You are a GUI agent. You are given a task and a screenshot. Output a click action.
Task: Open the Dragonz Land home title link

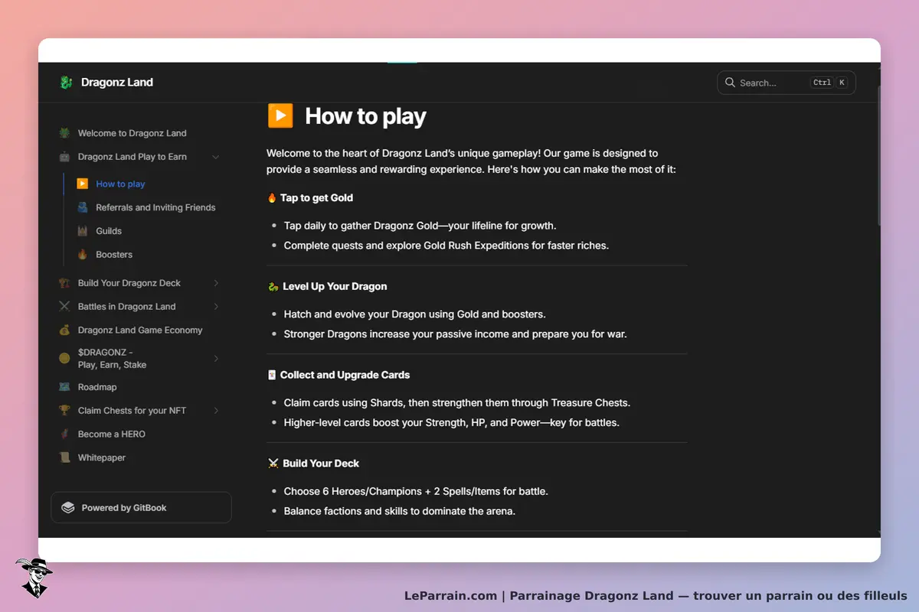[117, 83]
